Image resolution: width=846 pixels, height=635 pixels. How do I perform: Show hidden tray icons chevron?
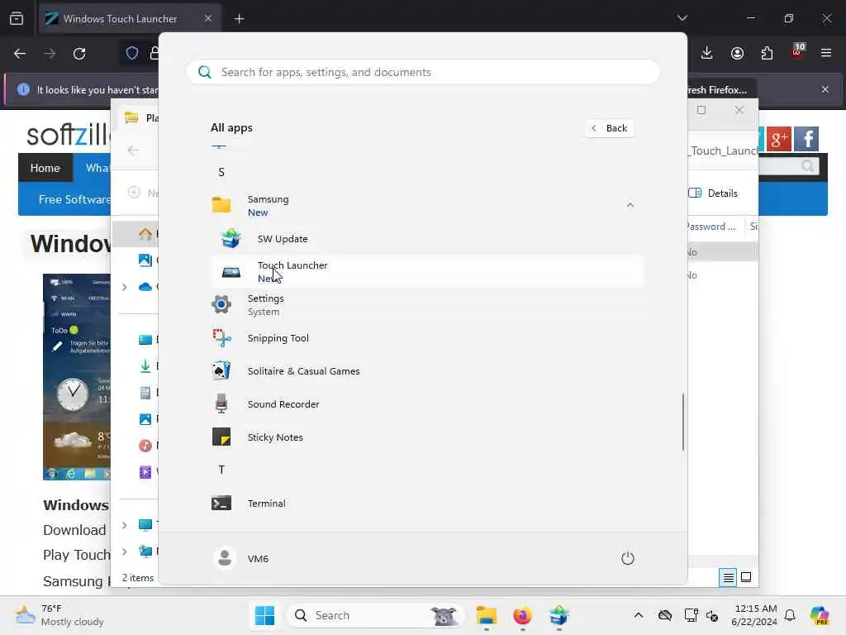click(639, 615)
